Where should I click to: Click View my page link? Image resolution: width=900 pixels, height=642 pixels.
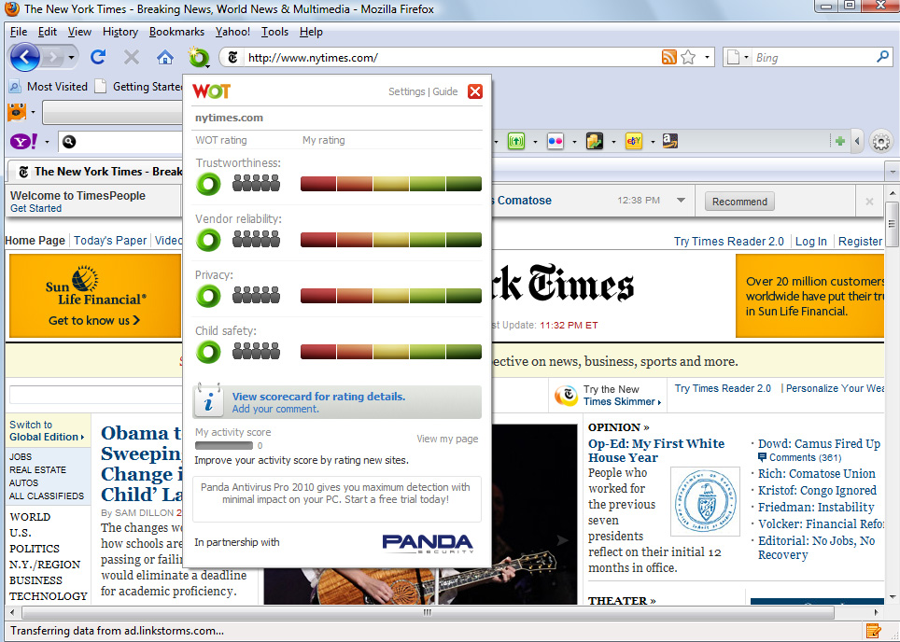(x=447, y=439)
